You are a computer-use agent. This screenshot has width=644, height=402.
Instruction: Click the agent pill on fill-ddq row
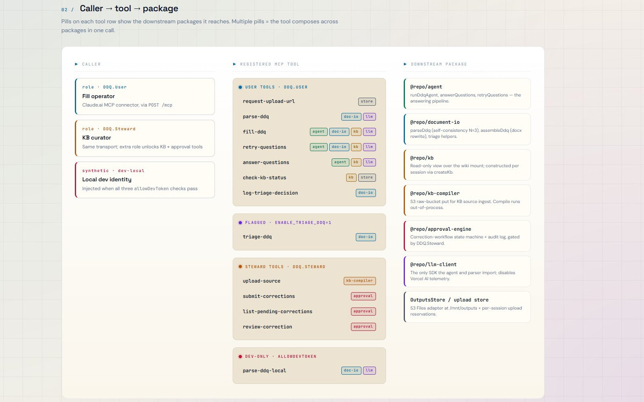point(318,132)
